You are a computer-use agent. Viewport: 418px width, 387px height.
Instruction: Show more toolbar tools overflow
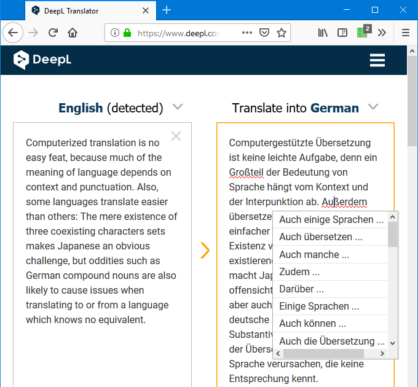(x=382, y=33)
